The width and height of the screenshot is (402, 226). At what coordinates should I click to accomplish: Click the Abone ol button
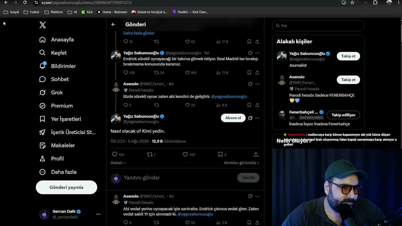tap(233, 118)
